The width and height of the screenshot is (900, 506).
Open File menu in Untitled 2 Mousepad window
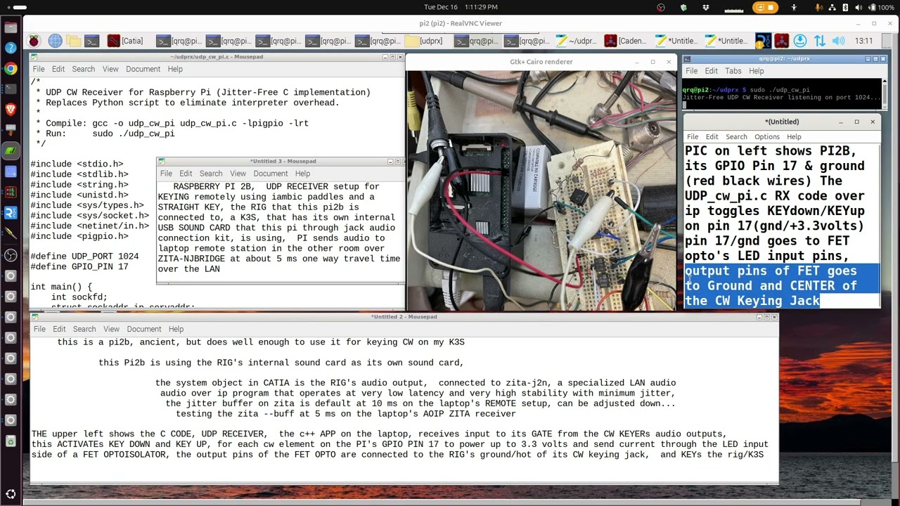39,329
